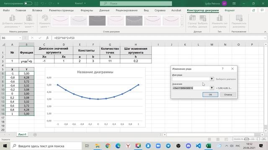This screenshot has height=150, width=268.
Task: Select cell A6 containing -1
Action: click(x=12, y=73)
